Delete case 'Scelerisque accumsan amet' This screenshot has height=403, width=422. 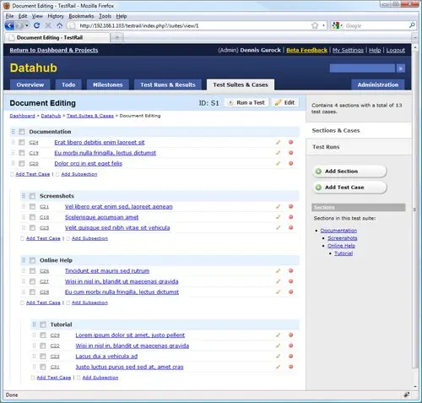click(291, 217)
